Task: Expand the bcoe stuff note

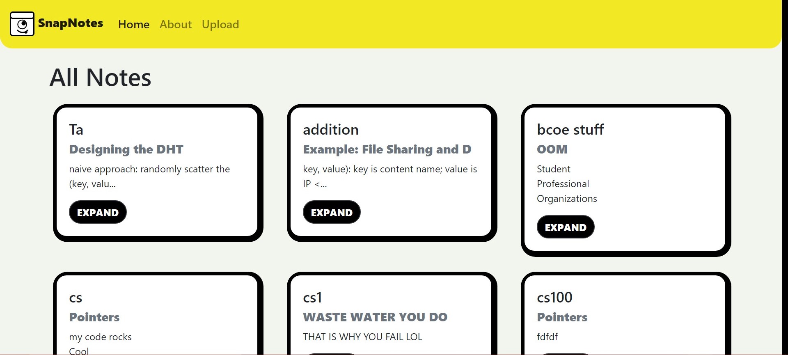Action: click(x=566, y=227)
